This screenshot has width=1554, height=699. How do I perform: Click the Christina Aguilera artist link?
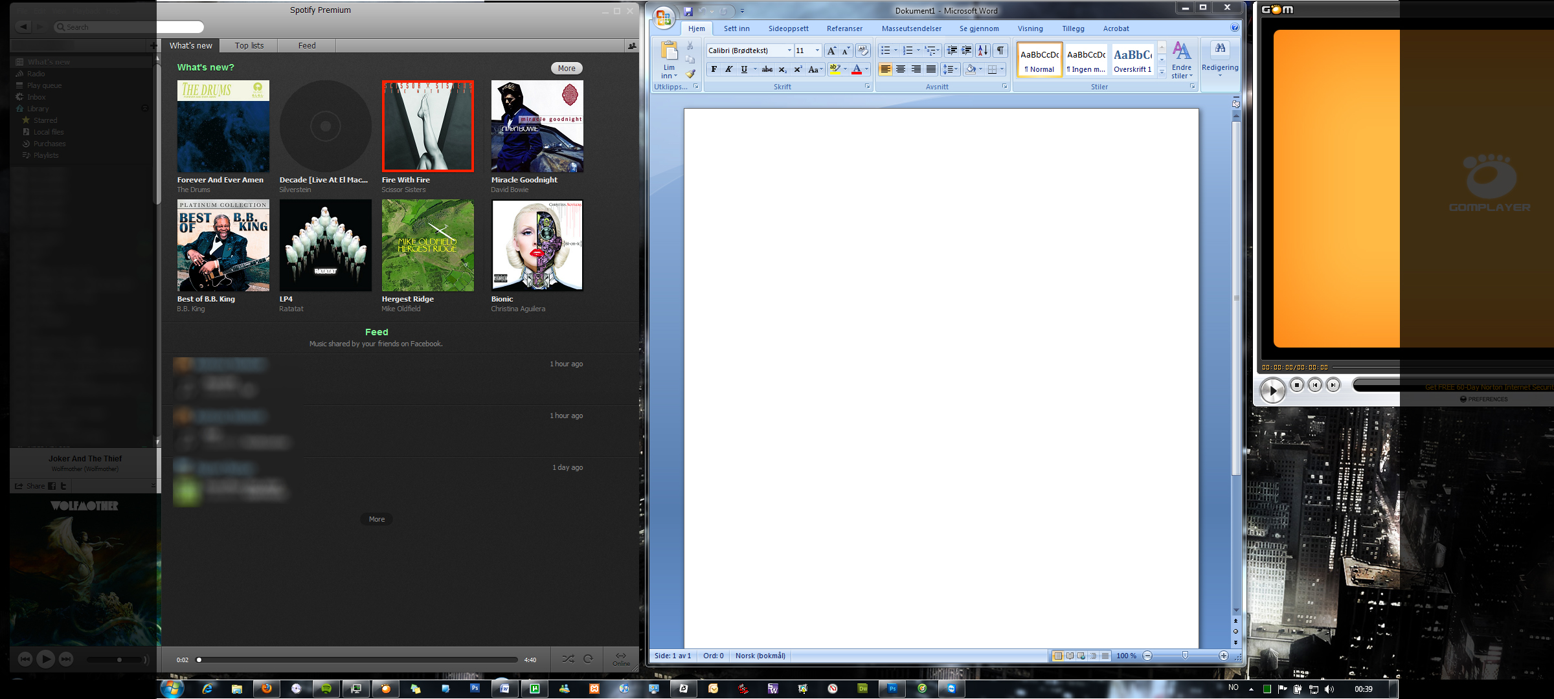(518, 309)
